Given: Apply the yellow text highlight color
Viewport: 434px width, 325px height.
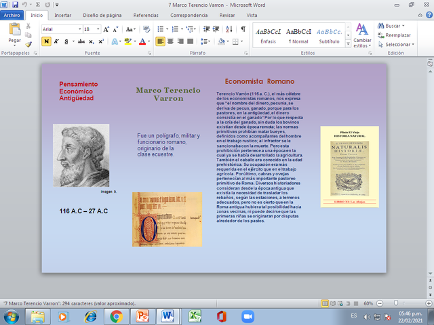Looking at the screenshot, I should coord(128,42).
